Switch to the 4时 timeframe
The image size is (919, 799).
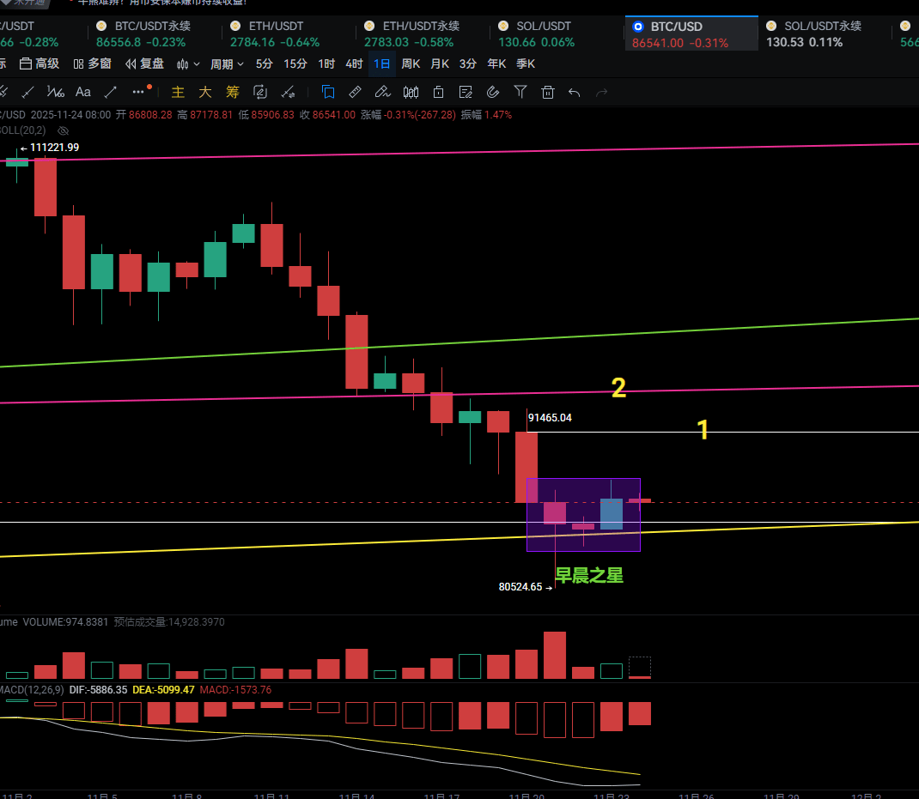click(x=354, y=64)
